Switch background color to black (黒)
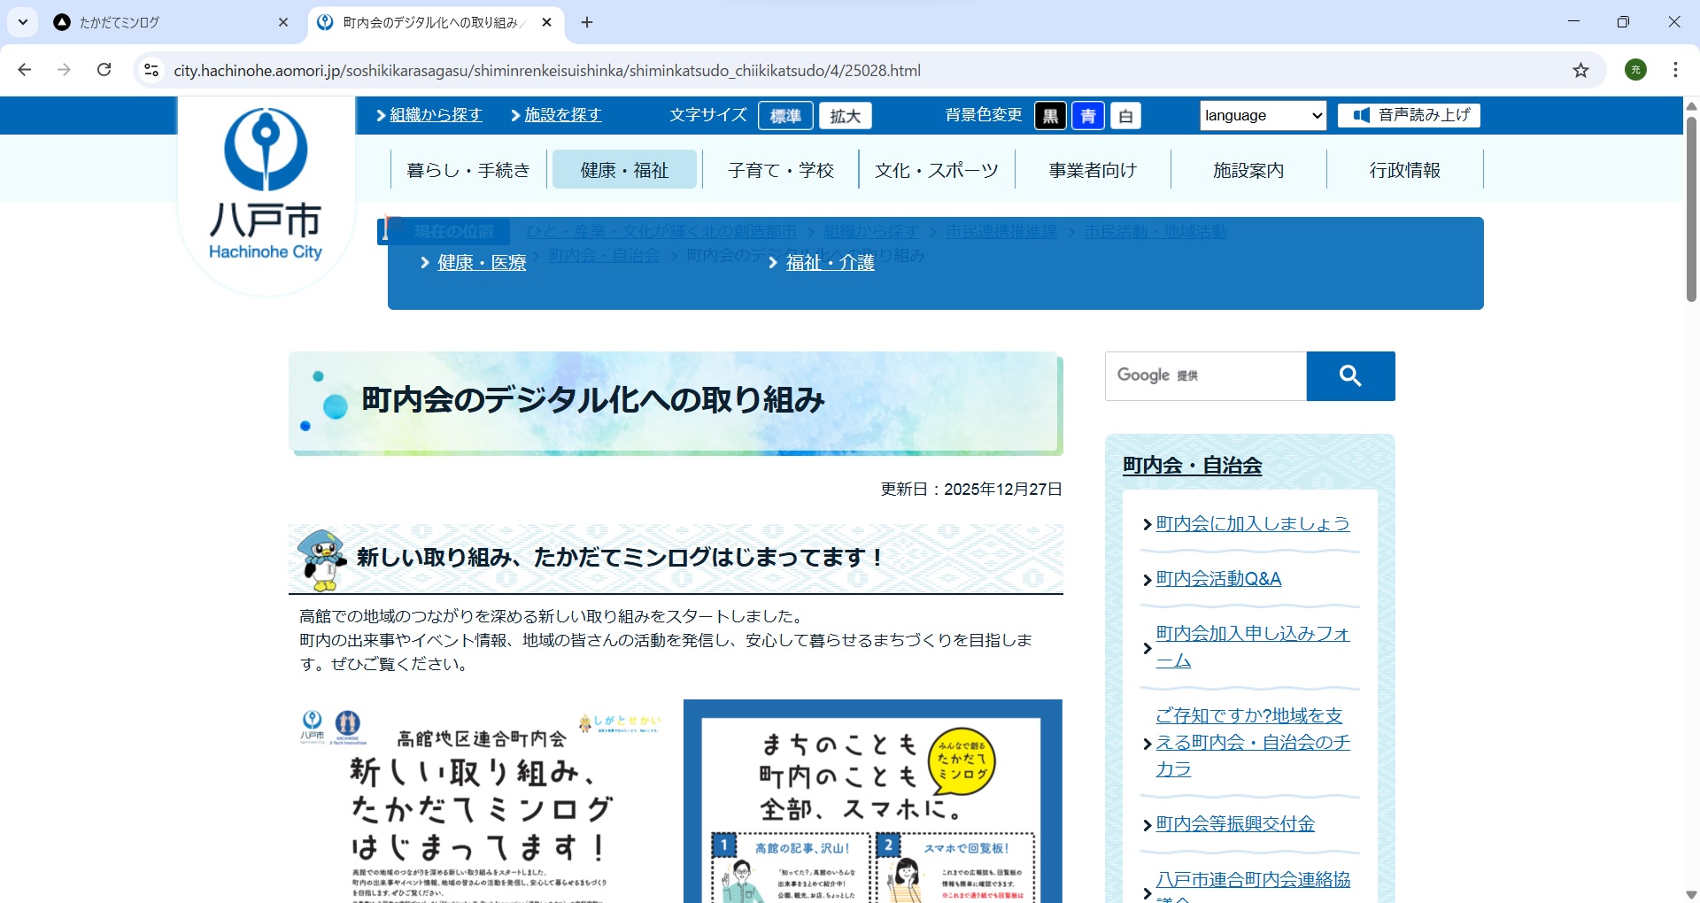Image resolution: width=1700 pixels, height=903 pixels. (x=1050, y=116)
